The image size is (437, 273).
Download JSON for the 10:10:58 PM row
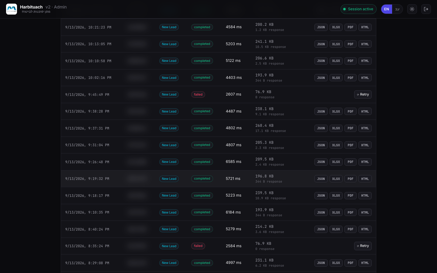[x=321, y=61]
